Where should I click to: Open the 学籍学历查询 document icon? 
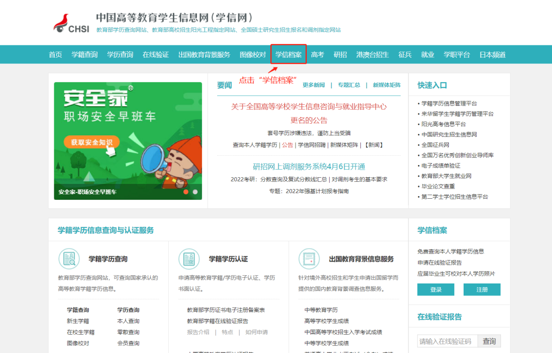69,258
